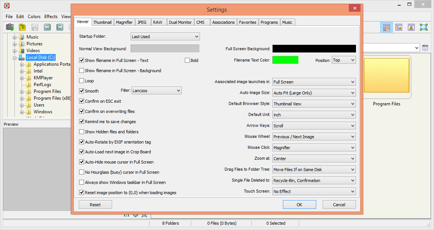Screen dimensions: 434x230
Task: Toggle the Smooth checkbox
Action: [x=82, y=91]
